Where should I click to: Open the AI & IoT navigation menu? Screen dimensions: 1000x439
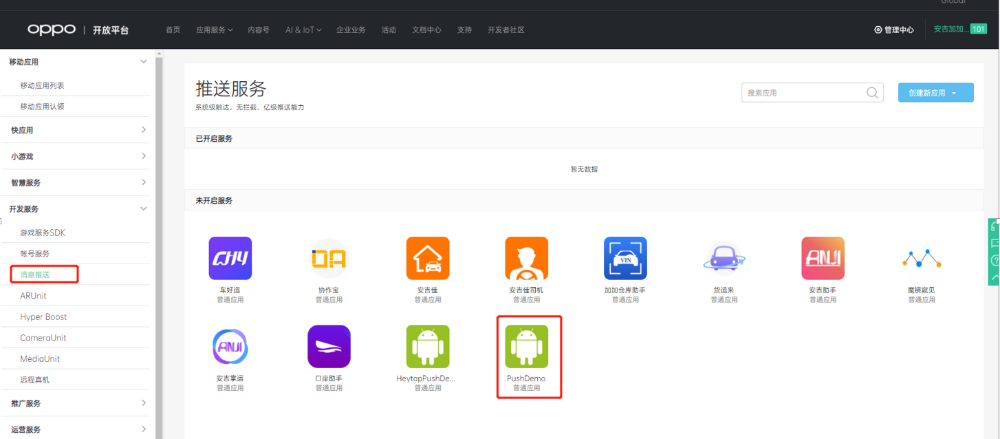303,30
